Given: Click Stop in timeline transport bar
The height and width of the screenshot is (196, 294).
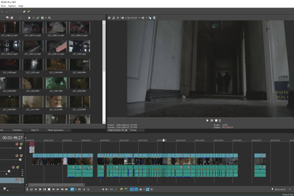Looking at the screenshot, I should (x=49, y=189).
